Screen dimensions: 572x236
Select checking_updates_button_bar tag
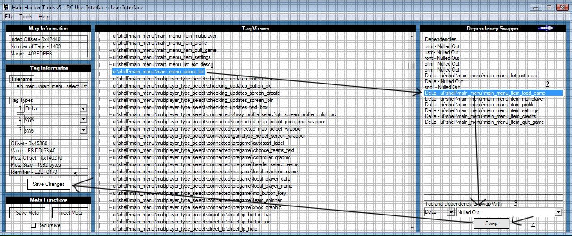192,79
